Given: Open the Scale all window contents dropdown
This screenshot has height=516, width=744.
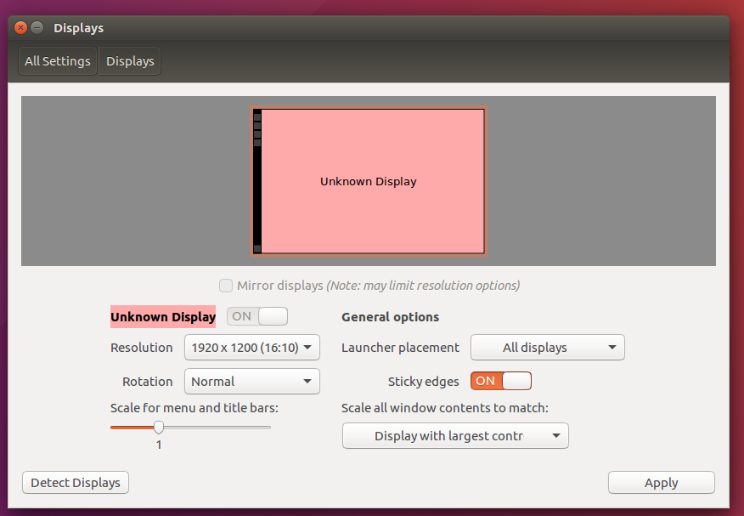Looking at the screenshot, I should (455, 436).
